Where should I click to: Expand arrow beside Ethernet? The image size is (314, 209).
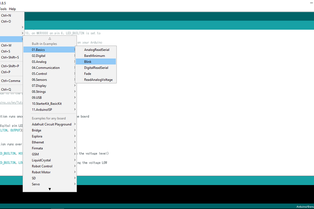pos(75,142)
